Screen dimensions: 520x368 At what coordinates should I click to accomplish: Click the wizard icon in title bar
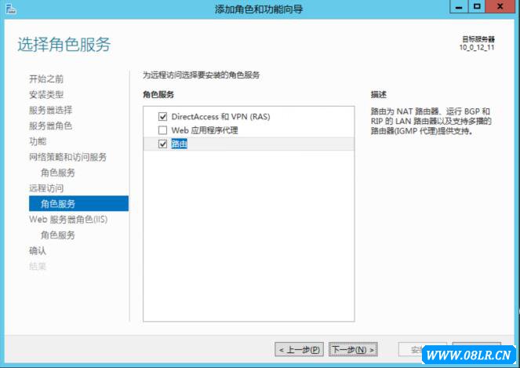(x=11, y=9)
